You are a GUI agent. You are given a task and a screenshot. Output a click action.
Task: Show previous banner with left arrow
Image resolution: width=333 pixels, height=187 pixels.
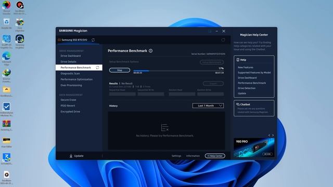[269, 135]
